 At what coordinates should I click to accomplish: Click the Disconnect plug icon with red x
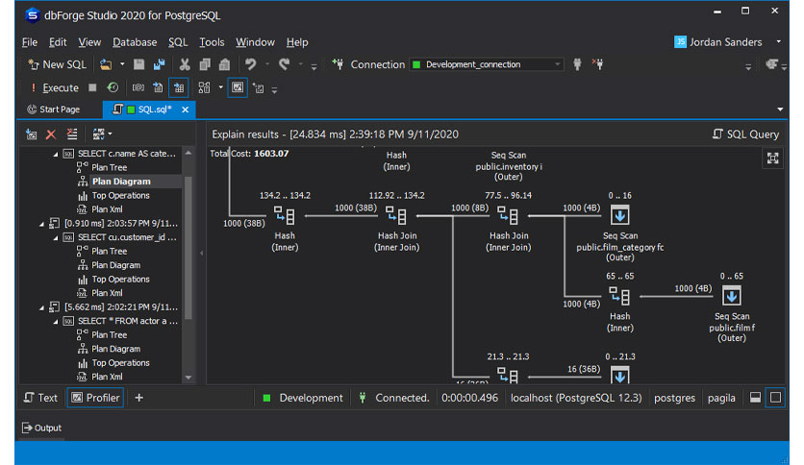click(598, 64)
